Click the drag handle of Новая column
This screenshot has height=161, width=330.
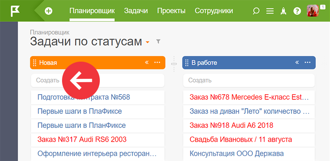click(x=35, y=63)
